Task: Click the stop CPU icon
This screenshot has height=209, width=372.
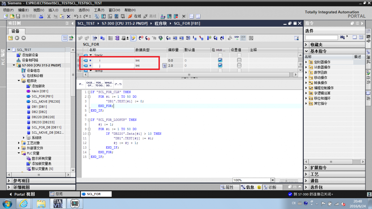Action: click(176, 16)
